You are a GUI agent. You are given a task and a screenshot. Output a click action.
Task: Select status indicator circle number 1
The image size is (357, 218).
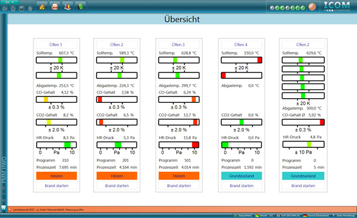pos(272,8)
